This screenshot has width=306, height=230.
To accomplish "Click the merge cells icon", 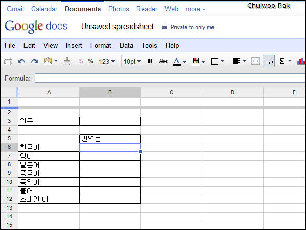I will pyautogui.click(x=255, y=61).
